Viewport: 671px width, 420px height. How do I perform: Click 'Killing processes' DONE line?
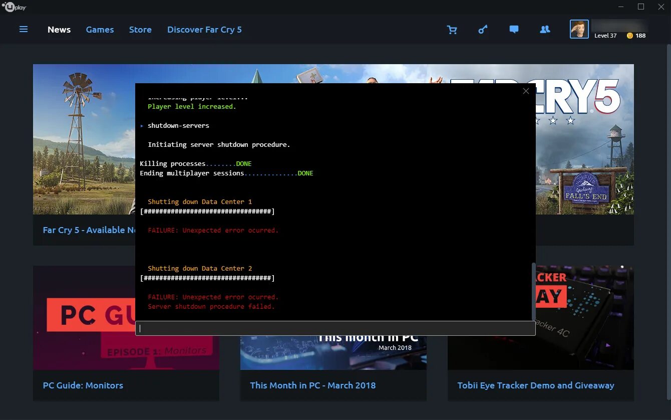[x=196, y=164]
